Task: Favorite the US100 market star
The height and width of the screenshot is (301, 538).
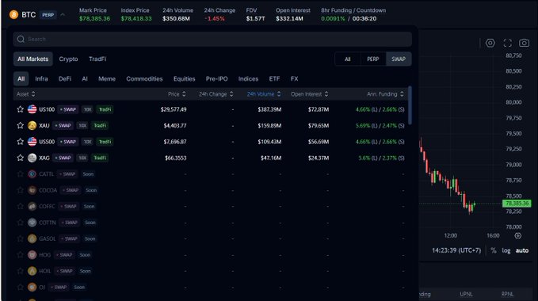Action: [21, 109]
